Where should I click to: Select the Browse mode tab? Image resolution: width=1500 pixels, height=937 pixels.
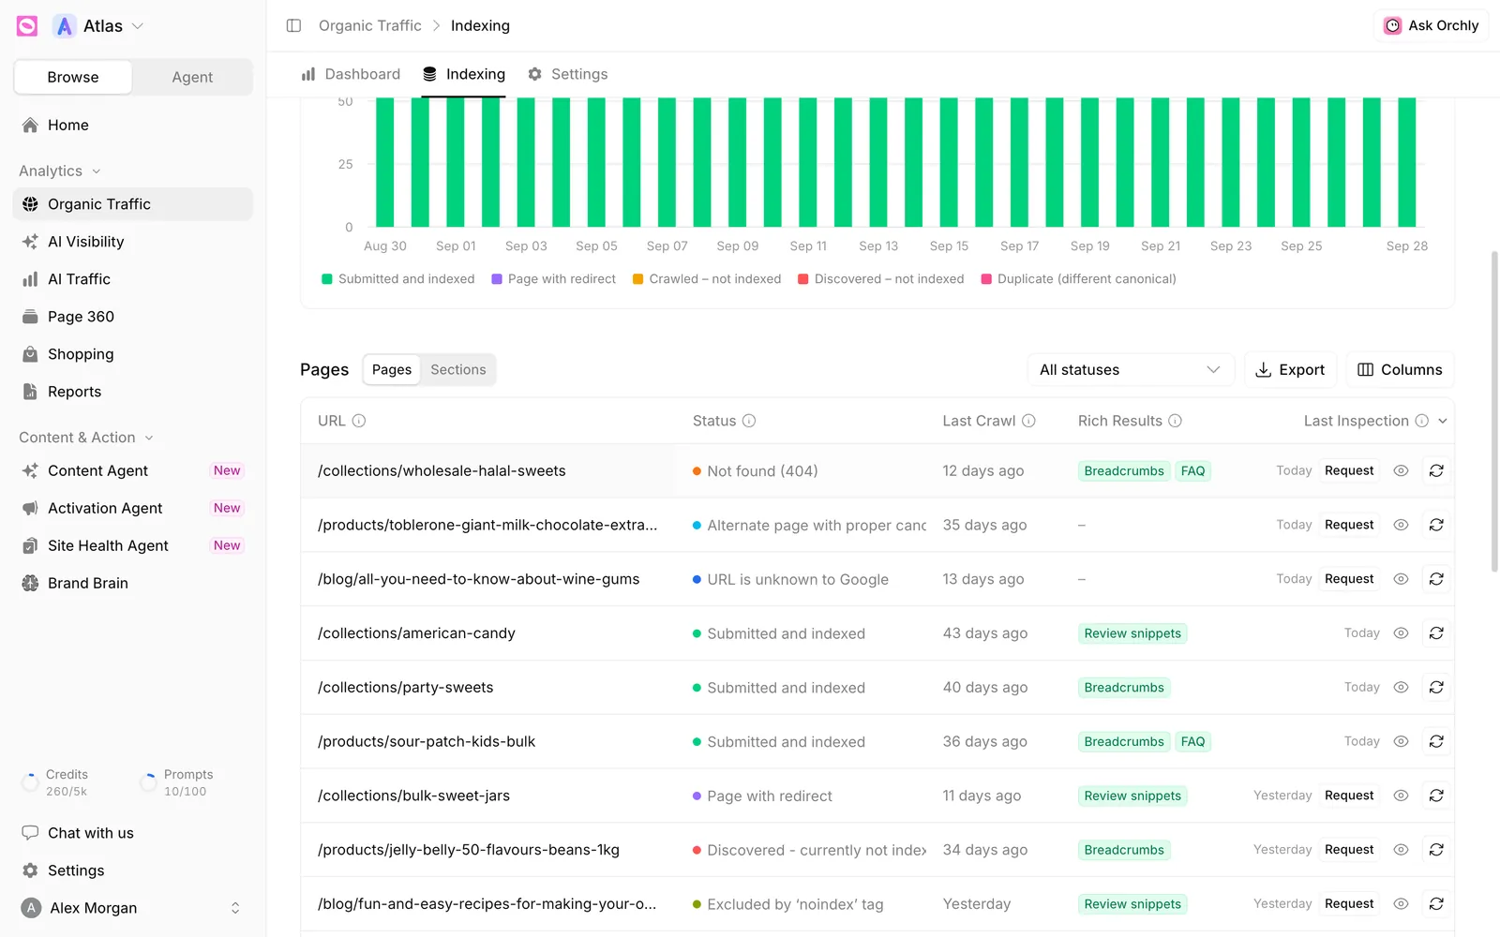73,77
